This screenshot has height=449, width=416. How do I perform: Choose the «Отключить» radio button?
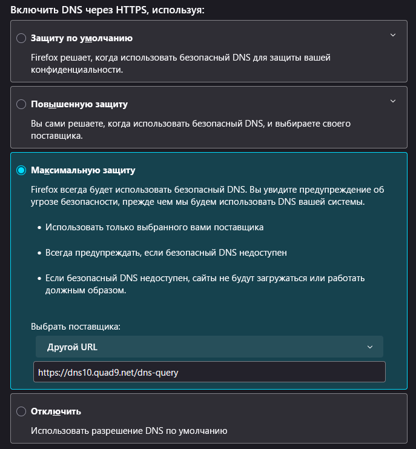tap(21, 411)
